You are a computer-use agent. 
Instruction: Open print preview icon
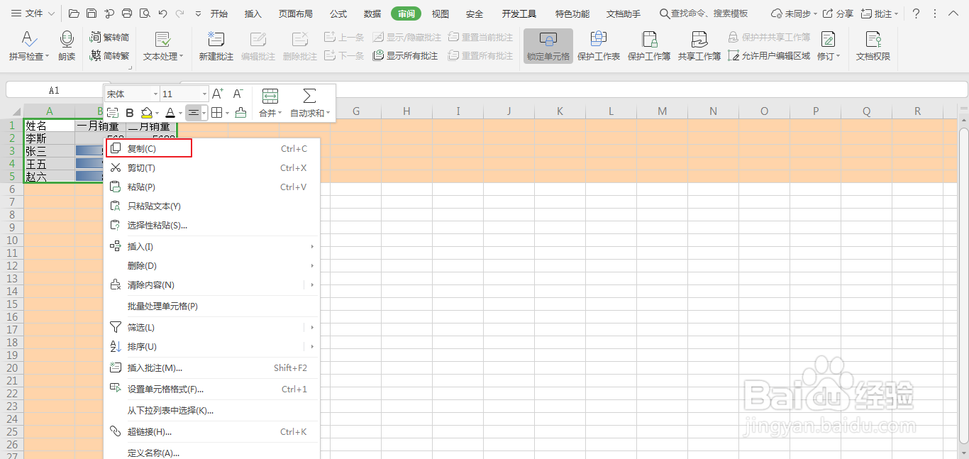(x=145, y=13)
